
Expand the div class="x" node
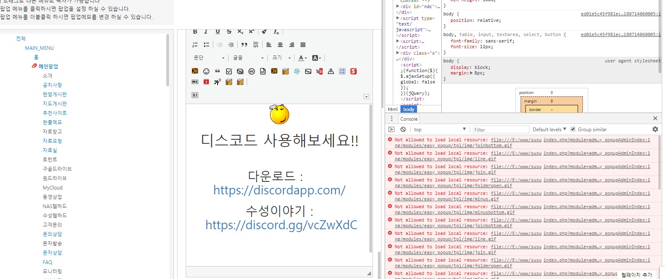[x=398, y=53]
